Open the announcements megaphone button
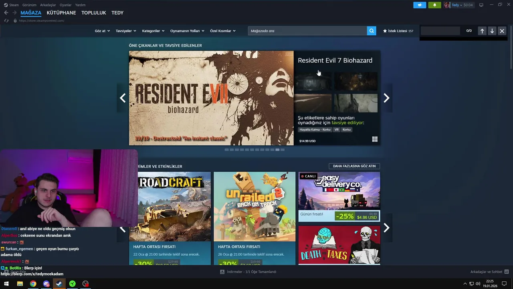Image resolution: width=513 pixels, height=289 pixels. click(420, 5)
